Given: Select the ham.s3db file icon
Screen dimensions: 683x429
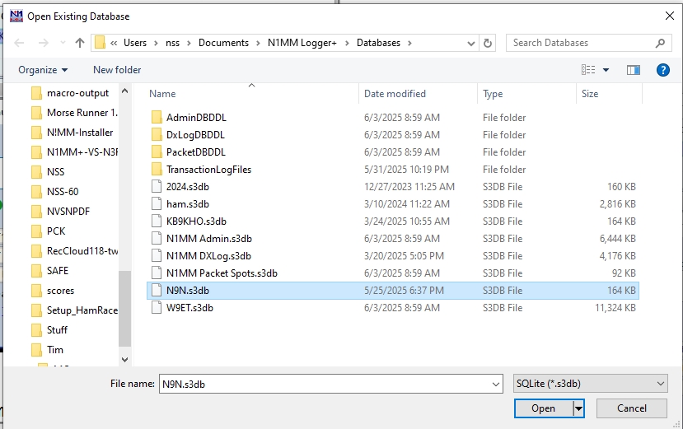Looking at the screenshot, I should click(x=157, y=203).
